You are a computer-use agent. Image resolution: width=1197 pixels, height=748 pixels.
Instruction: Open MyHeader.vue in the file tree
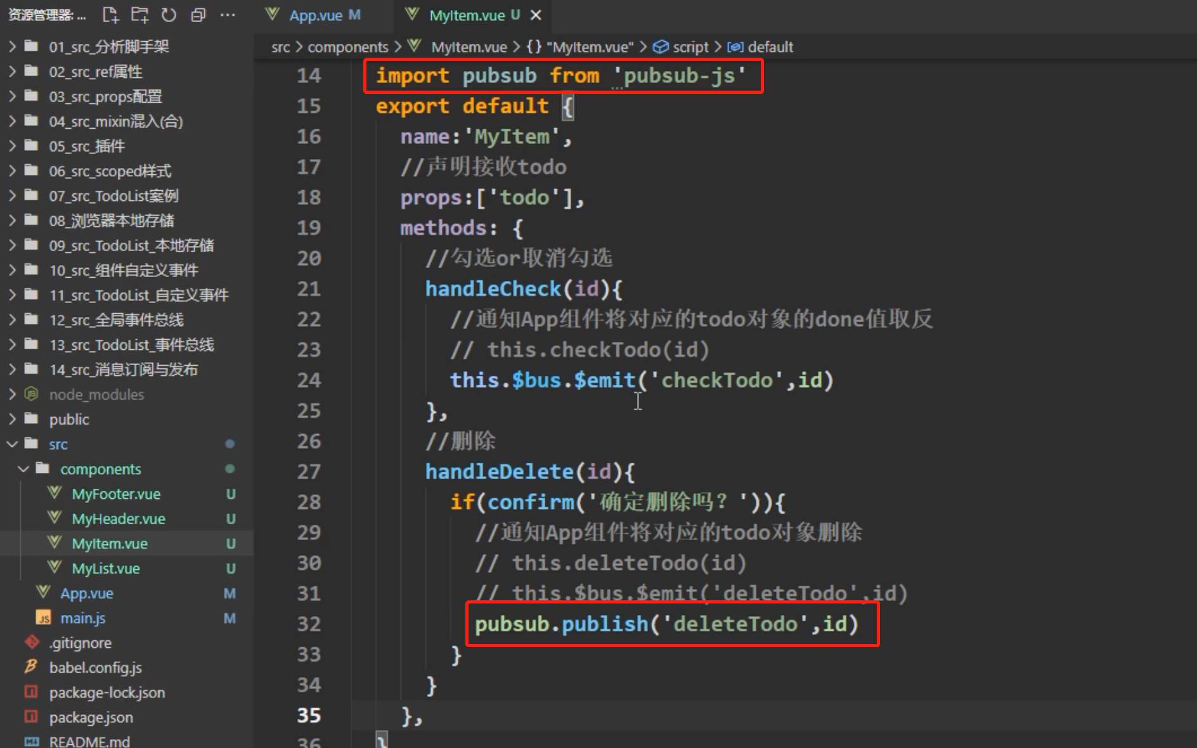pyautogui.click(x=119, y=519)
